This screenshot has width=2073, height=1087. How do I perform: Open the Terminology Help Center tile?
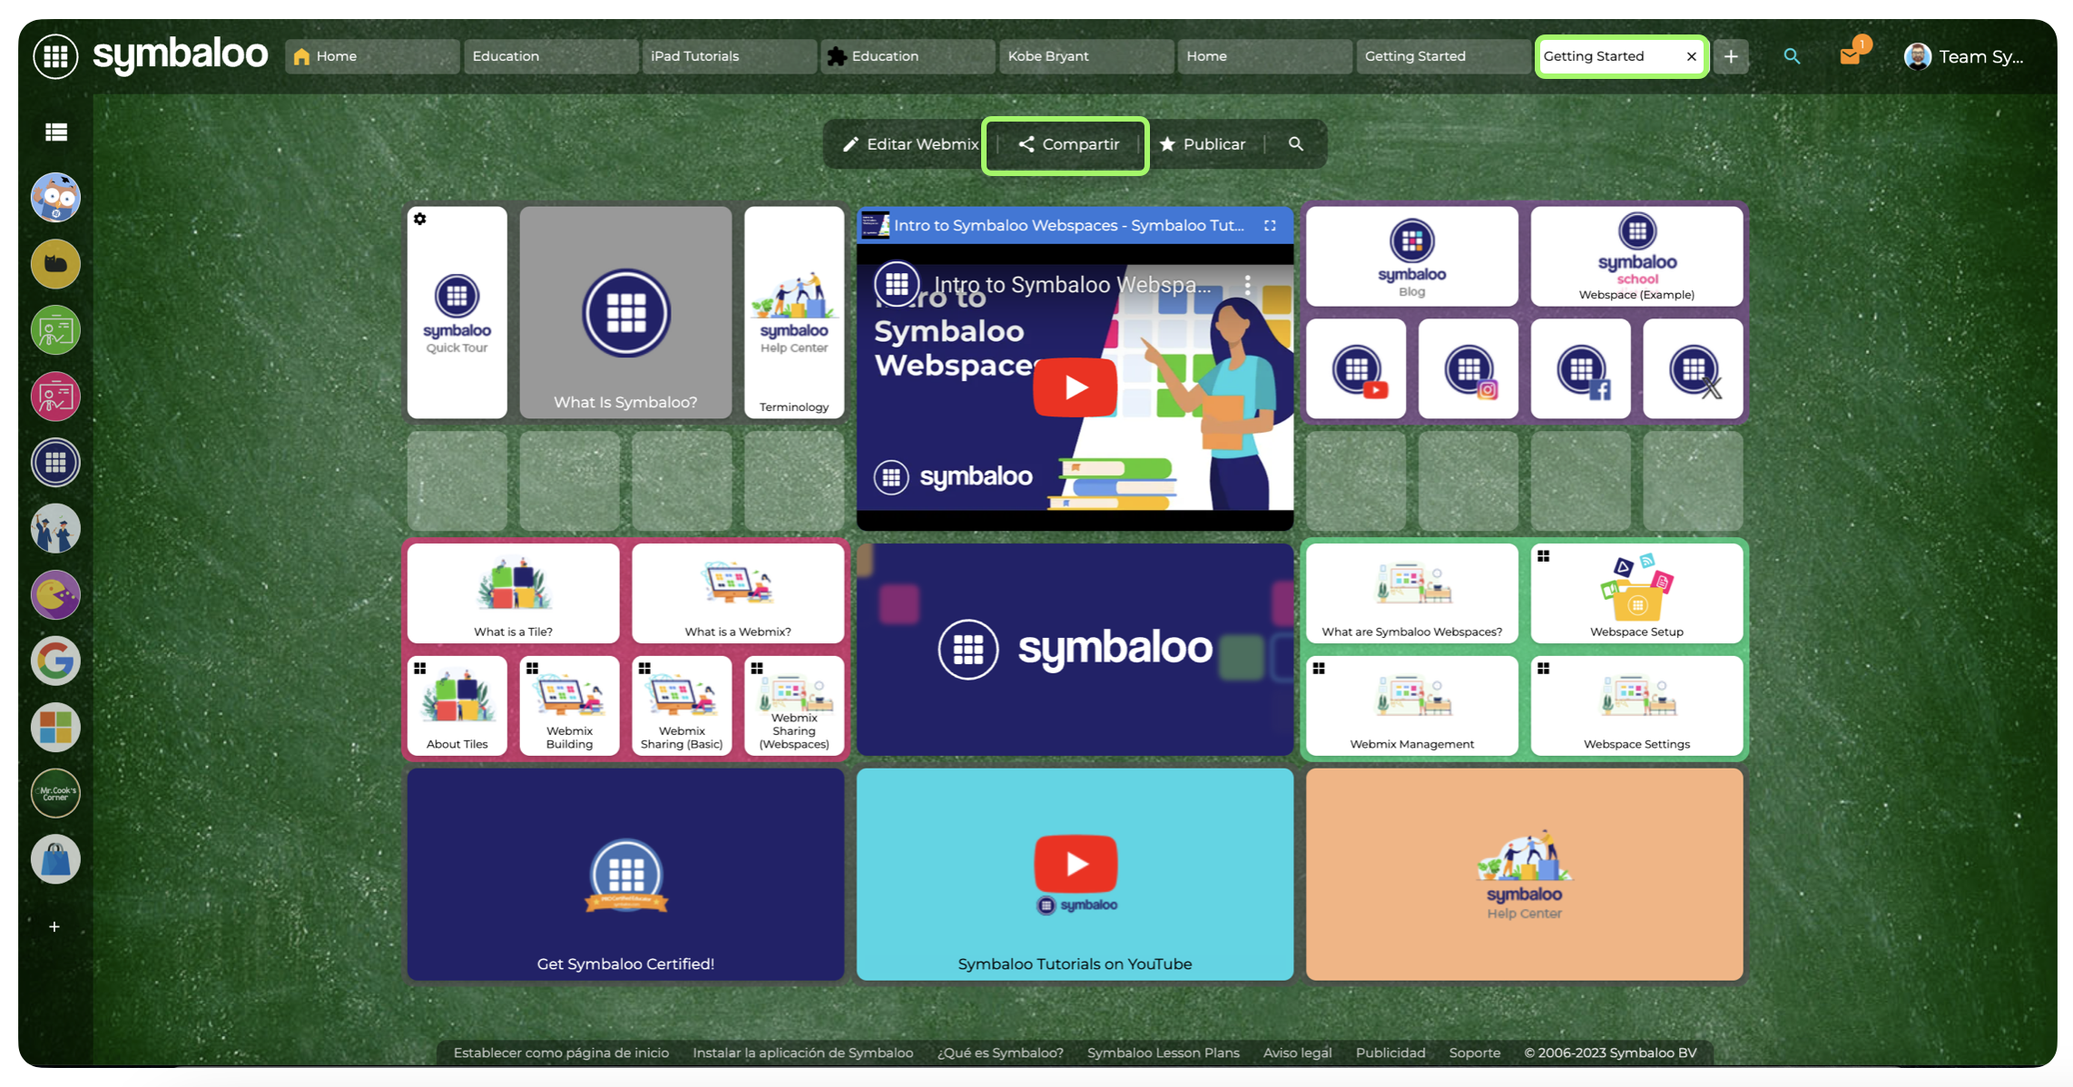tap(794, 312)
